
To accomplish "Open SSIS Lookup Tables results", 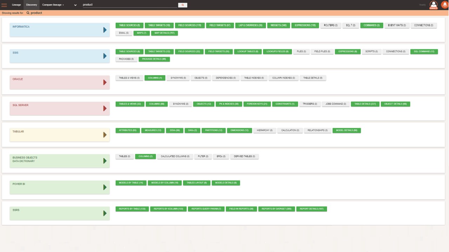I will [x=248, y=51].
